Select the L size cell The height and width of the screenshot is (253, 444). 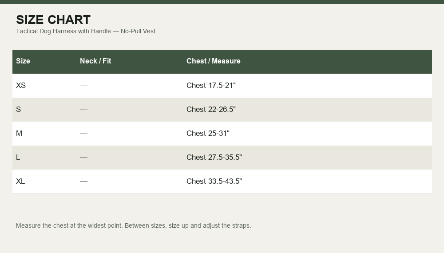[18, 157]
